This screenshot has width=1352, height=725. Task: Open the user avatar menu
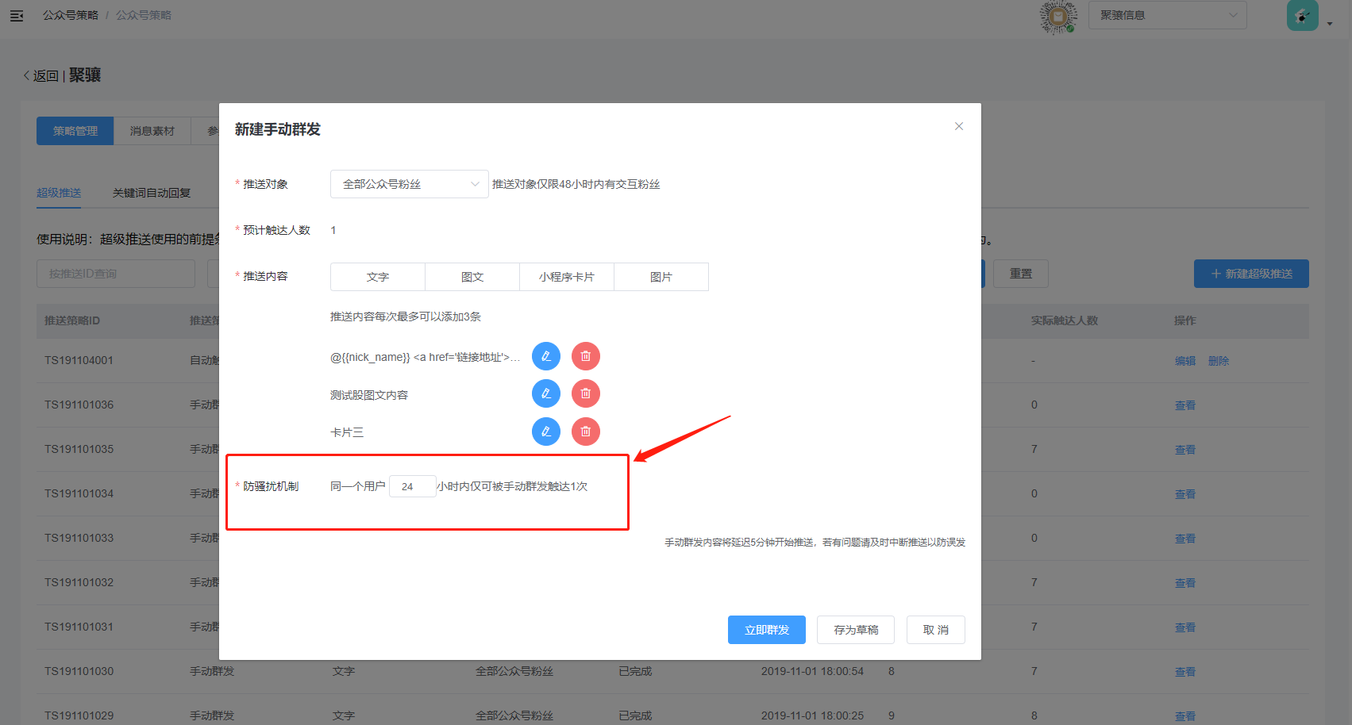coord(1303,16)
